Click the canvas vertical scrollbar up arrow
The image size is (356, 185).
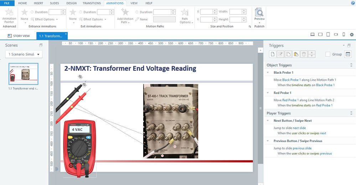pos(260,50)
